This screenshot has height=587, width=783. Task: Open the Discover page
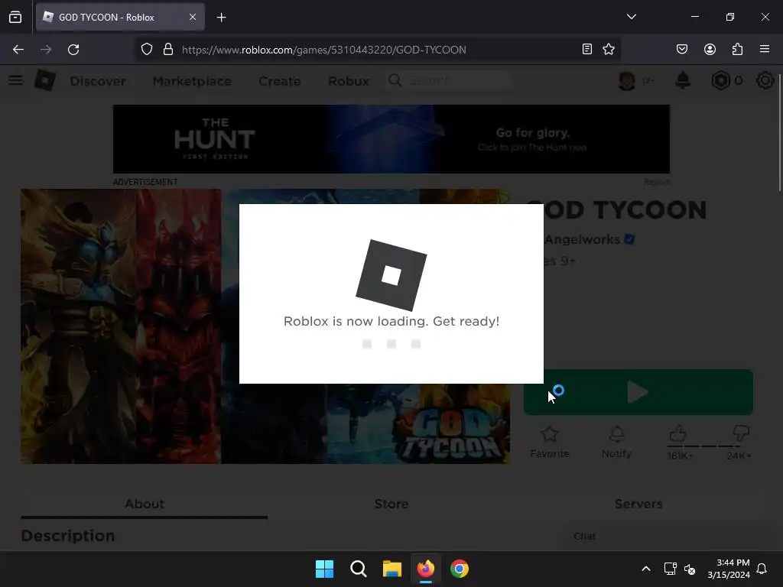point(98,81)
